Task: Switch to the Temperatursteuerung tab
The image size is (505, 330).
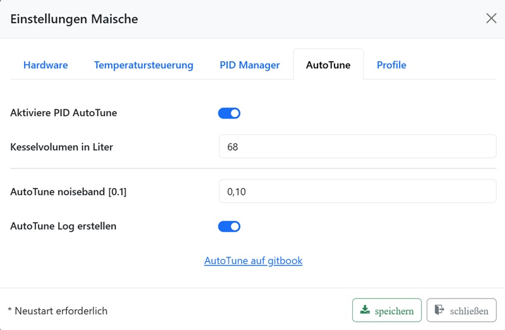Action: tap(143, 65)
